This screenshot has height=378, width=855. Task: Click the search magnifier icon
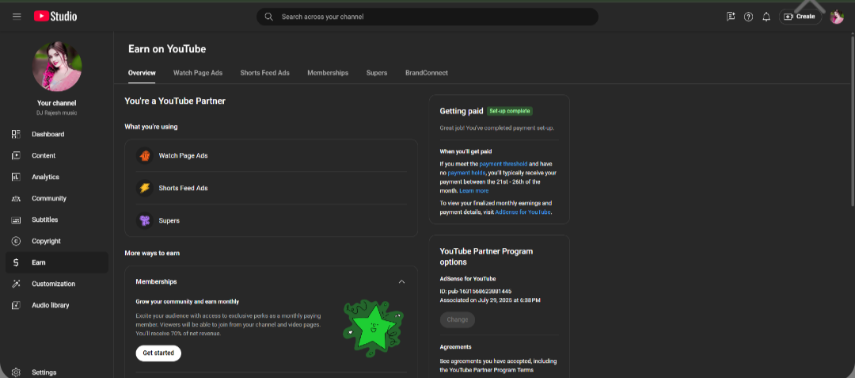268,17
